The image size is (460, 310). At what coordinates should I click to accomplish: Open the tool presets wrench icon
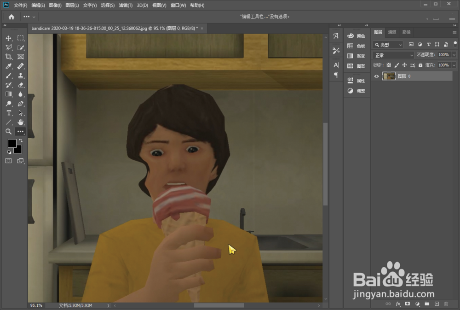336,51
